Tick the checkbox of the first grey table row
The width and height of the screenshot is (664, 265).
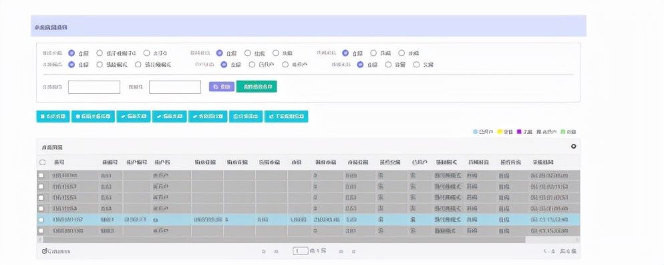(x=41, y=175)
